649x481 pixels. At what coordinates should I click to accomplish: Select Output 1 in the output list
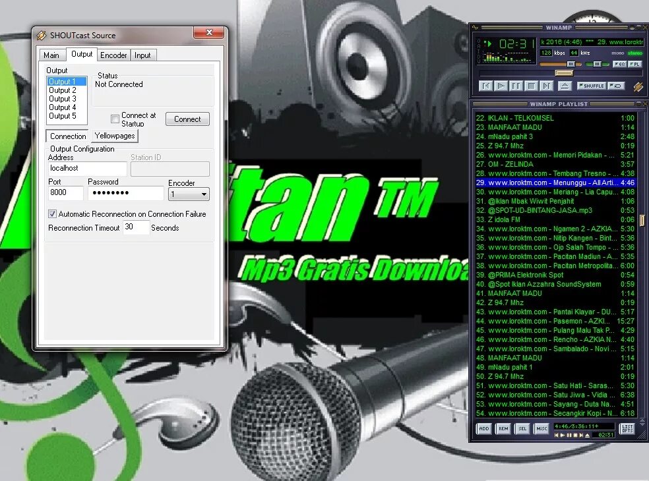(66, 82)
